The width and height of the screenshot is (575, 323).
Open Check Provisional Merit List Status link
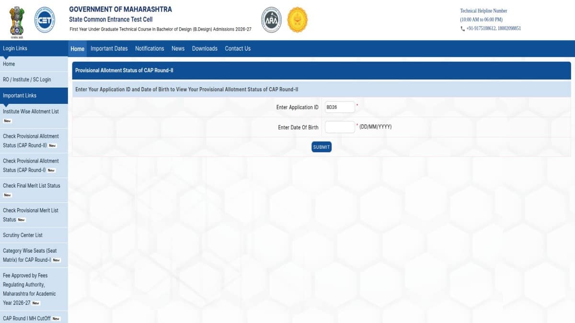point(34,215)
